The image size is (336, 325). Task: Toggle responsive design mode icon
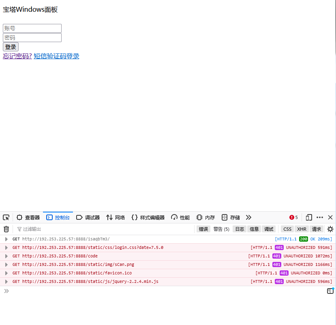309,218
